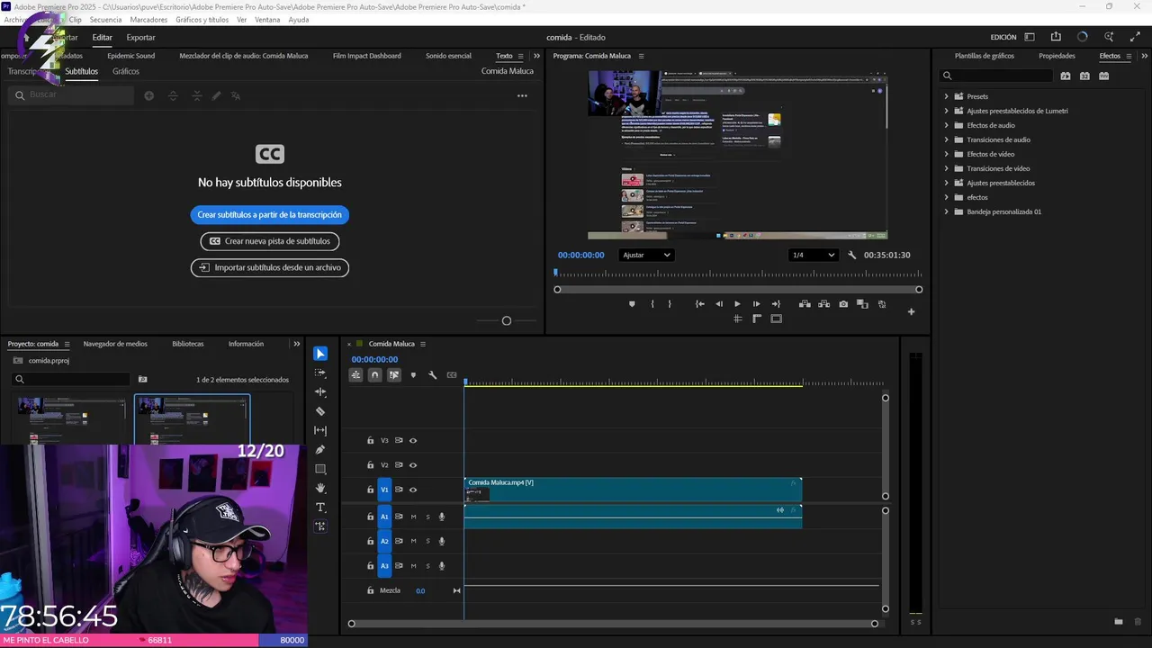Click Importar subtítulos desde un archivo

(269, 267)
